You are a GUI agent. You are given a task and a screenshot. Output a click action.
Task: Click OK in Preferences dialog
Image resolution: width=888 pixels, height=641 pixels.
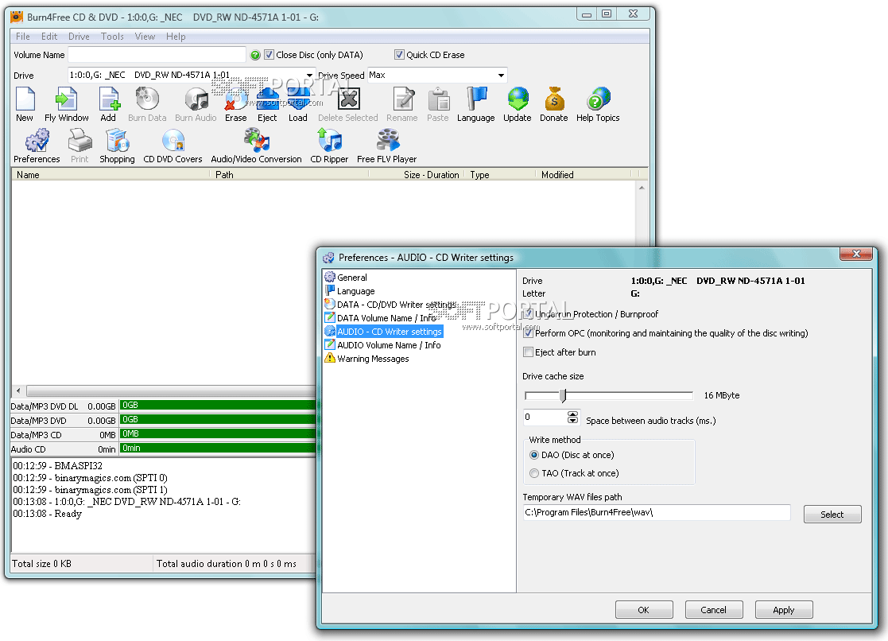644,610
